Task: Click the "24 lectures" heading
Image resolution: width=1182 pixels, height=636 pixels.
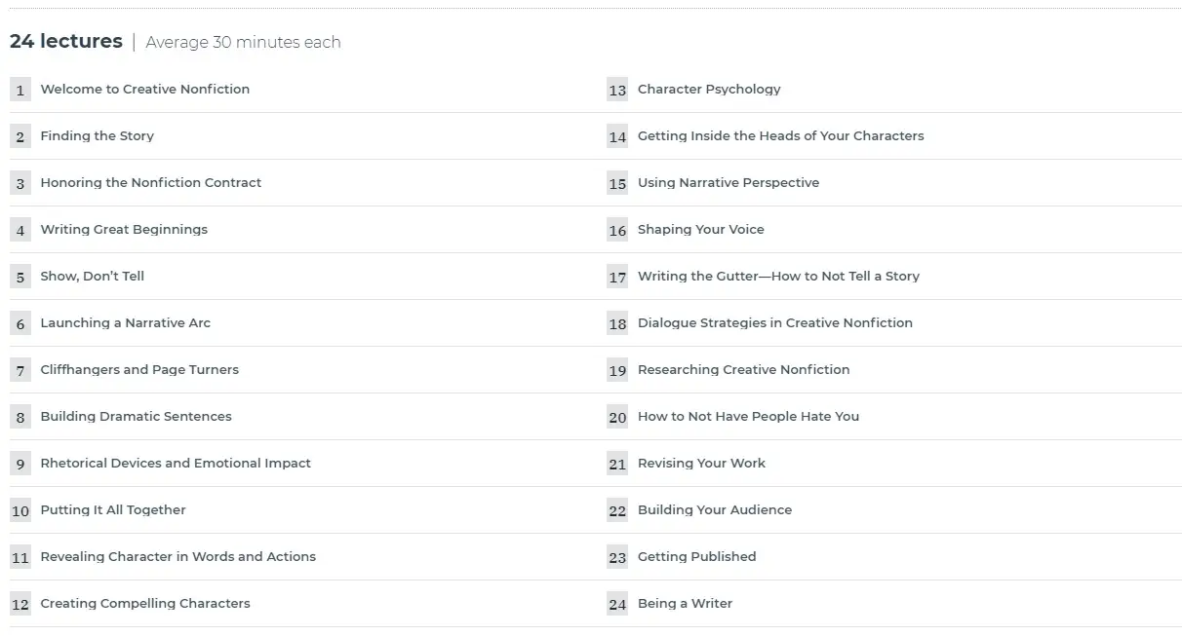Action: click(x=66, y=42)
